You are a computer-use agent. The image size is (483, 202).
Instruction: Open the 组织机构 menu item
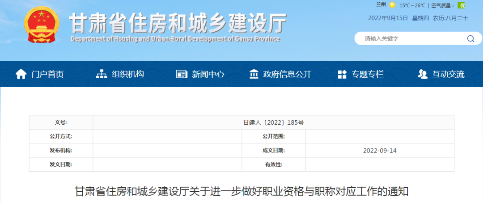tap(128, 74)
